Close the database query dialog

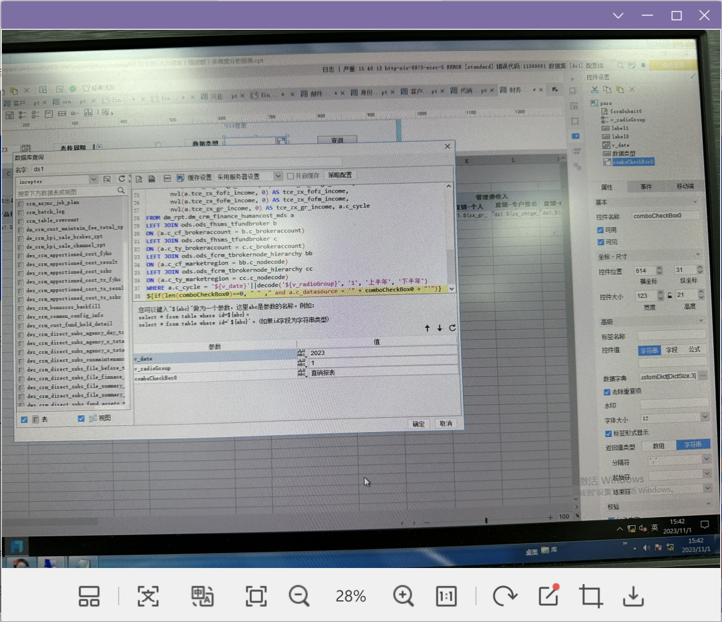(x=447, y=146)
